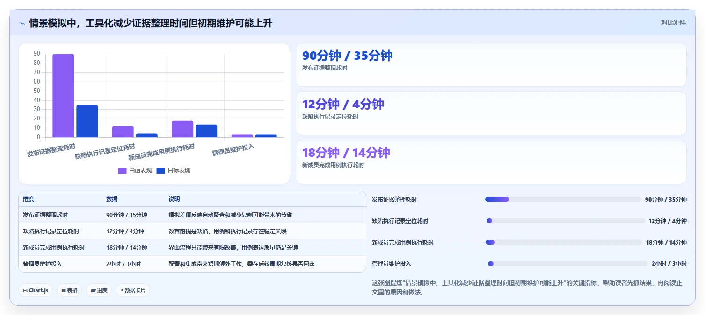The width and height of the screenshot is (705, 315).
Task: Click the 对比矩阵 label in the header
Action: click(x=674, y=22)
